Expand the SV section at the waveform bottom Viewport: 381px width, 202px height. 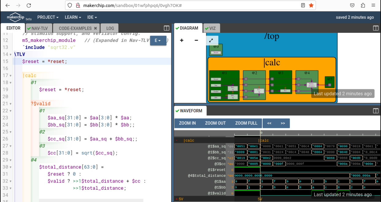click(177, 199)
